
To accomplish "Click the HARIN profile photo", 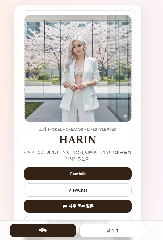I will 78,69.
